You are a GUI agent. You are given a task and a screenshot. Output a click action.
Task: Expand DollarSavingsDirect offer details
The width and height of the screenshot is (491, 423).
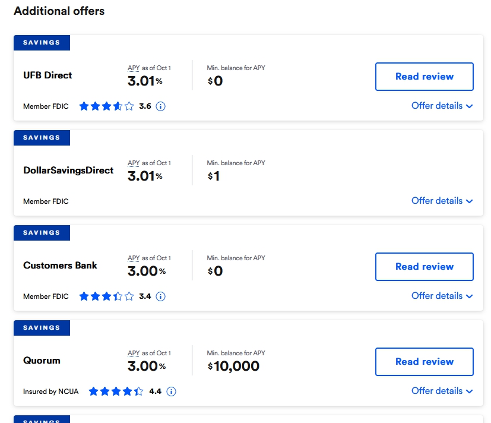(442, 201)
